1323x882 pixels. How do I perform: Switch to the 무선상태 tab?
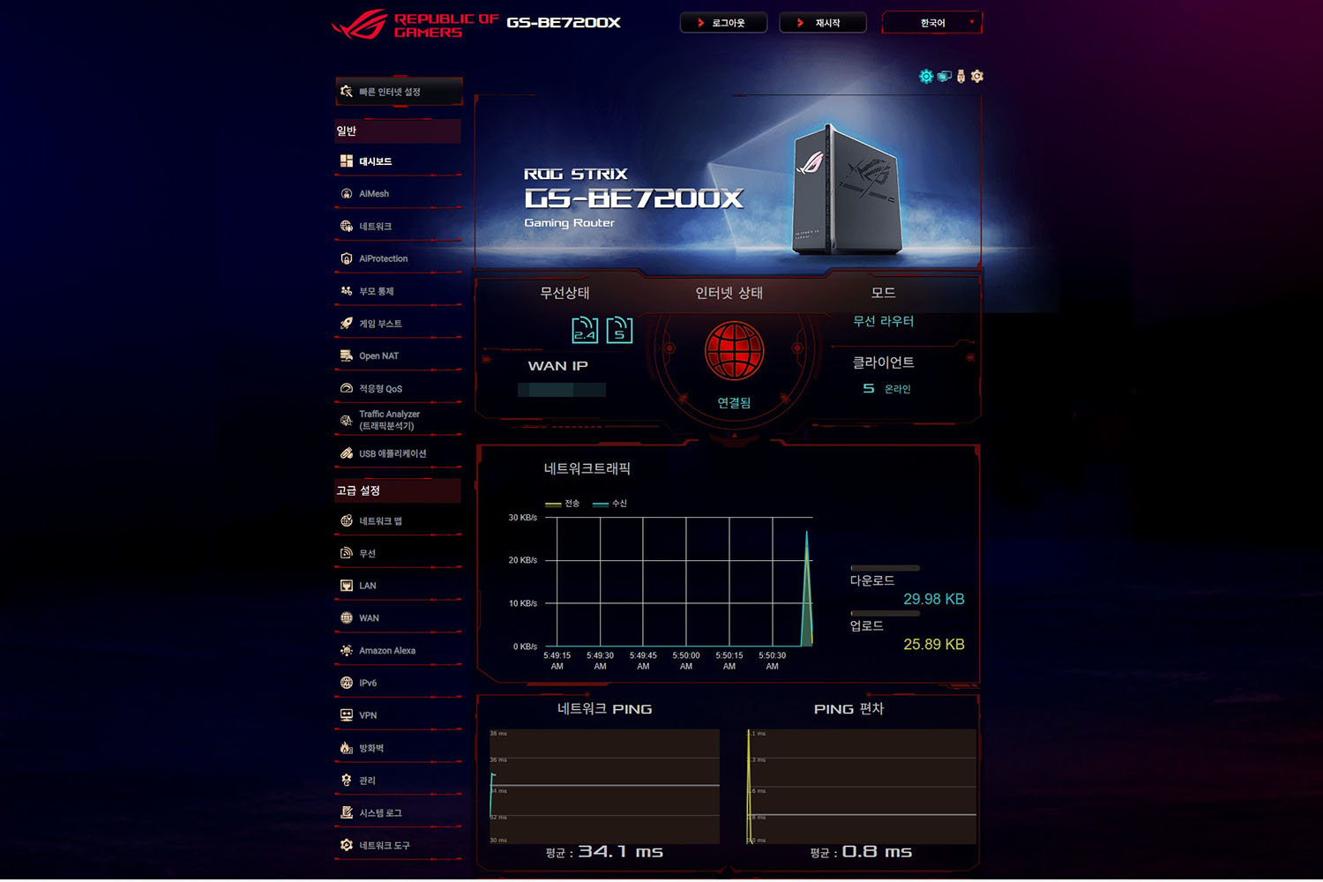coord(563,292)
